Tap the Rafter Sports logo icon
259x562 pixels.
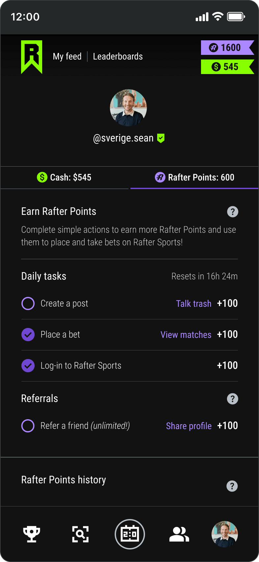pos(32,57)
